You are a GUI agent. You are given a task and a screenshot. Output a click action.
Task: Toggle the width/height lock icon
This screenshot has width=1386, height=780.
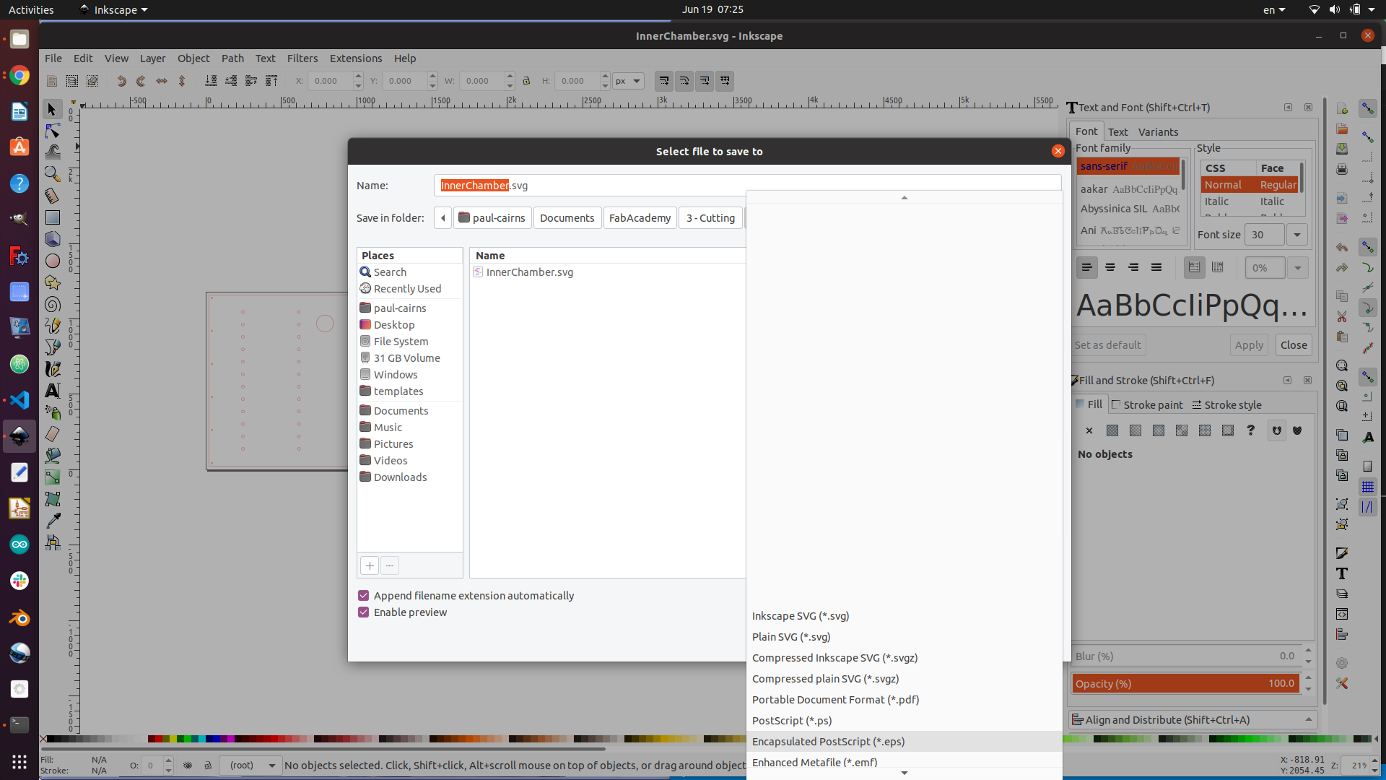[526, 81]
